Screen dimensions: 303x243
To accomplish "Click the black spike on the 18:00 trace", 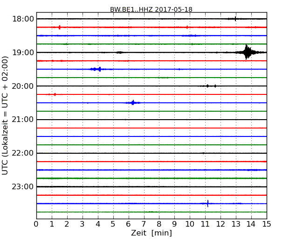I will pyautogui.click(x=235, y=19).
